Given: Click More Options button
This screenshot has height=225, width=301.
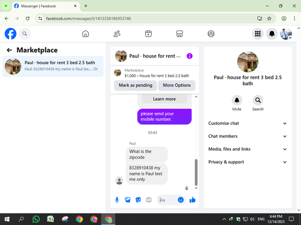Looking at the screenshot, I should tap(177, 85).
